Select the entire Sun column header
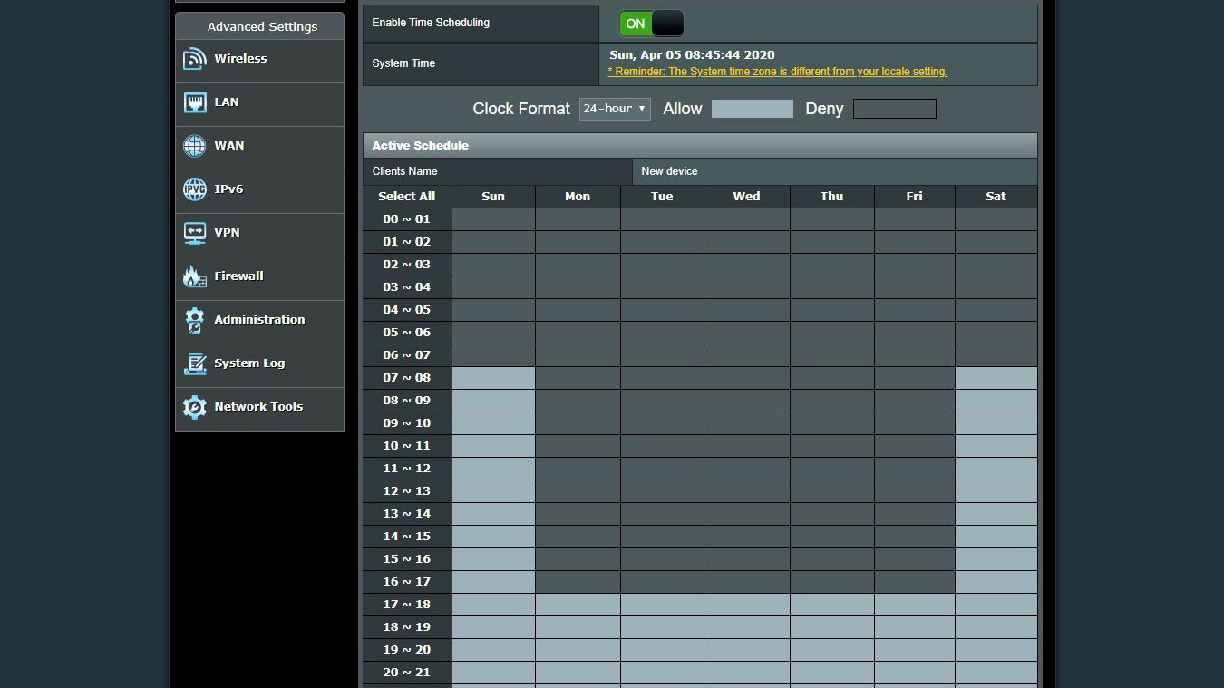 coord(493,197)
